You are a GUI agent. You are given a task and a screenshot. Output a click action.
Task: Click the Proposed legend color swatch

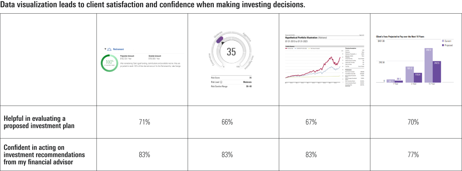coord(443,45)
